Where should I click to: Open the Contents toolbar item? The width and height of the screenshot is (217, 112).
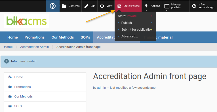click(71, 6)
